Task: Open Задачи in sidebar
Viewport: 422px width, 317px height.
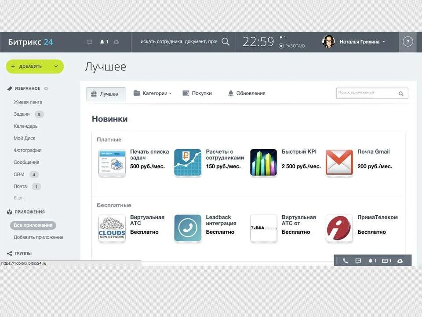Action: (x=22, y=114)
